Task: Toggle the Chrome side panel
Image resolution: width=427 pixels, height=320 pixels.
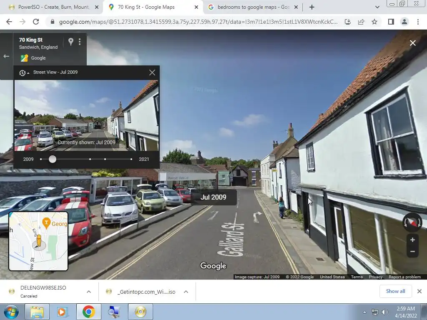Action: tap(391, 22)
